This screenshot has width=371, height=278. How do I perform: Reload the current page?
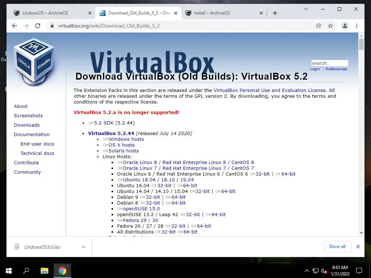point(38,26)
